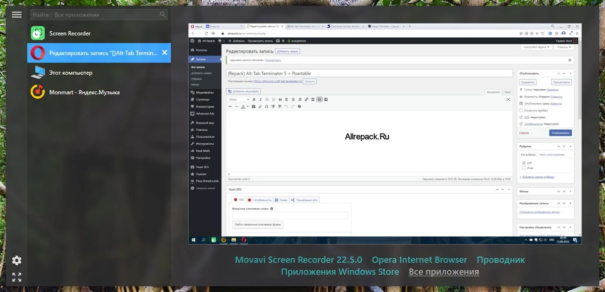The width and height of the screenshot is (605, 292).
Task: Show Все приложения filter
Action: point(444,272)
